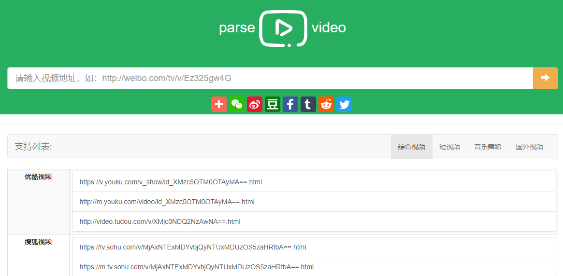Share via the Facebook icon
Viewport: 563px width, 276px height.
tap(290, 104)
